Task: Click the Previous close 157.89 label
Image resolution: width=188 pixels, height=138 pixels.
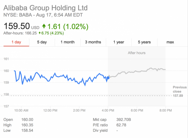Action: coord(179,91)
